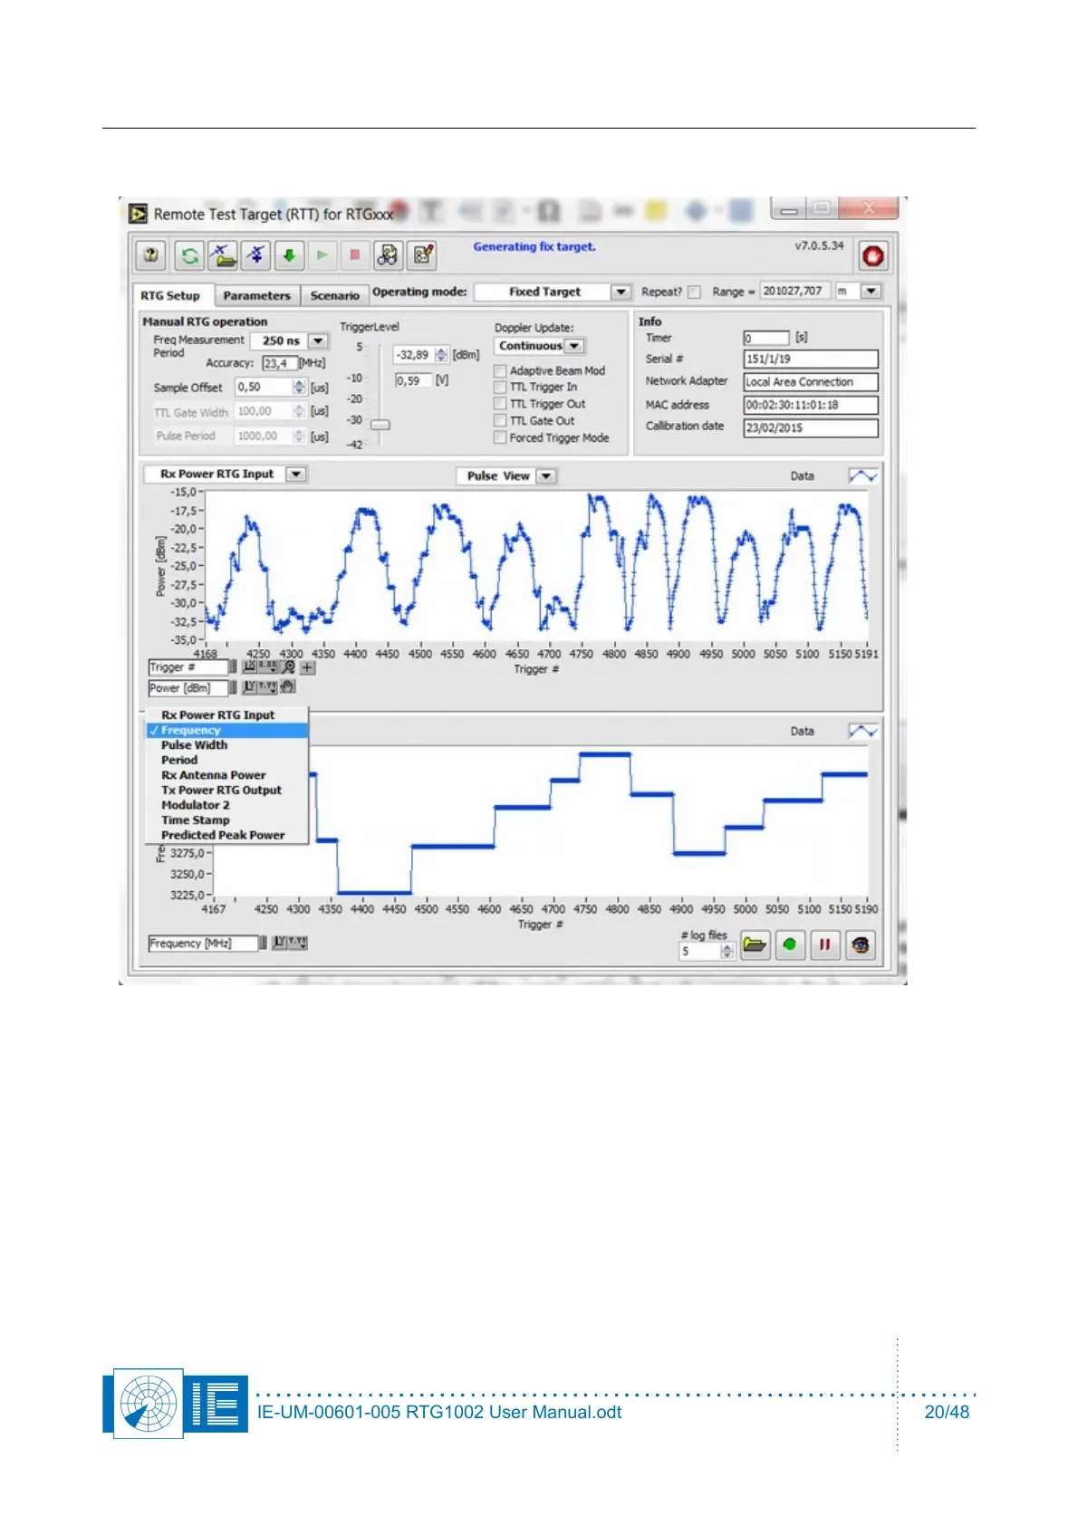1078x1525 pixels.
Task: Select Period in the dropdown list
Action: 227,760
